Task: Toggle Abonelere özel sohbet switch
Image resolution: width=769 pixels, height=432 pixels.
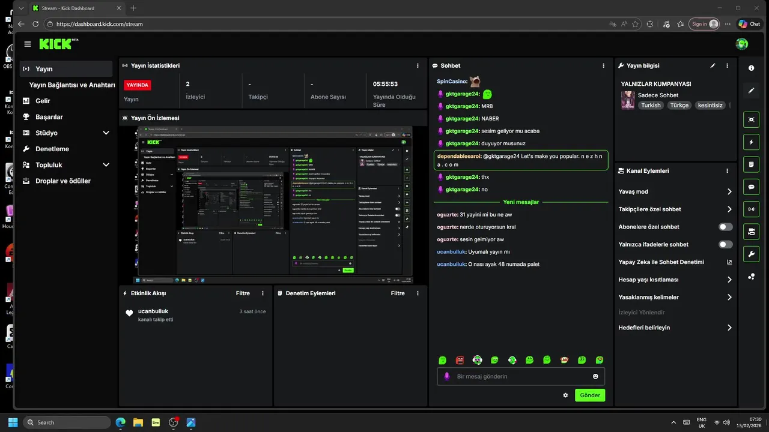Action: click(x=726, y=227)
